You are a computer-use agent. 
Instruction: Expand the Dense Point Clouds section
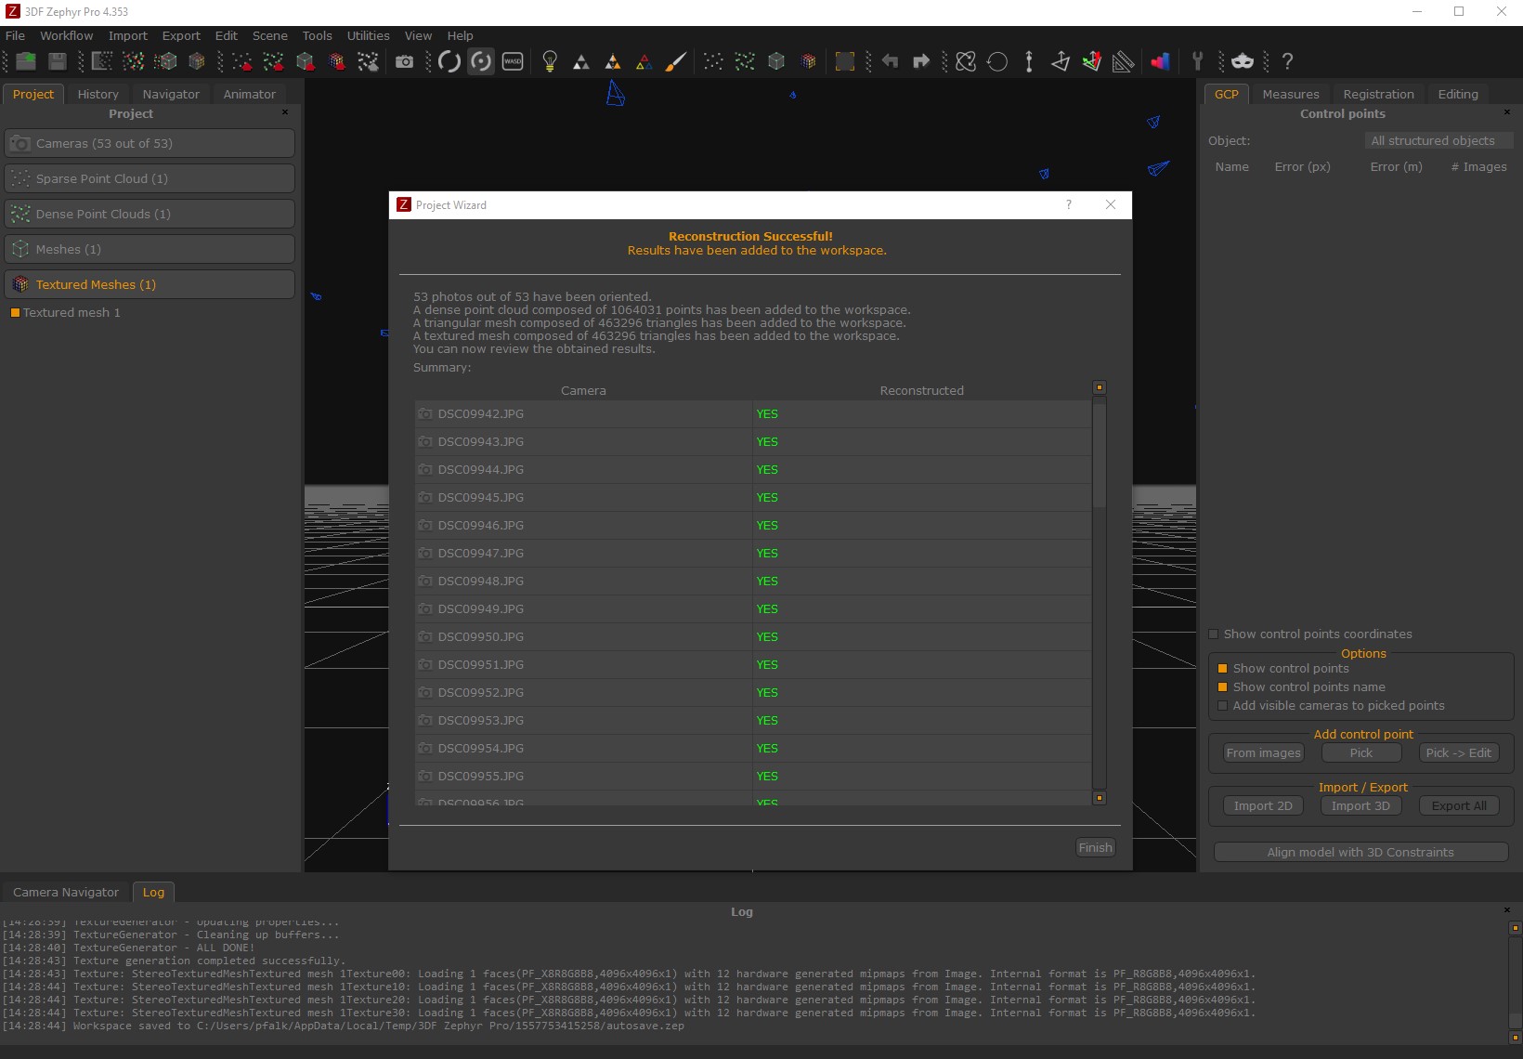click(150, 214)
